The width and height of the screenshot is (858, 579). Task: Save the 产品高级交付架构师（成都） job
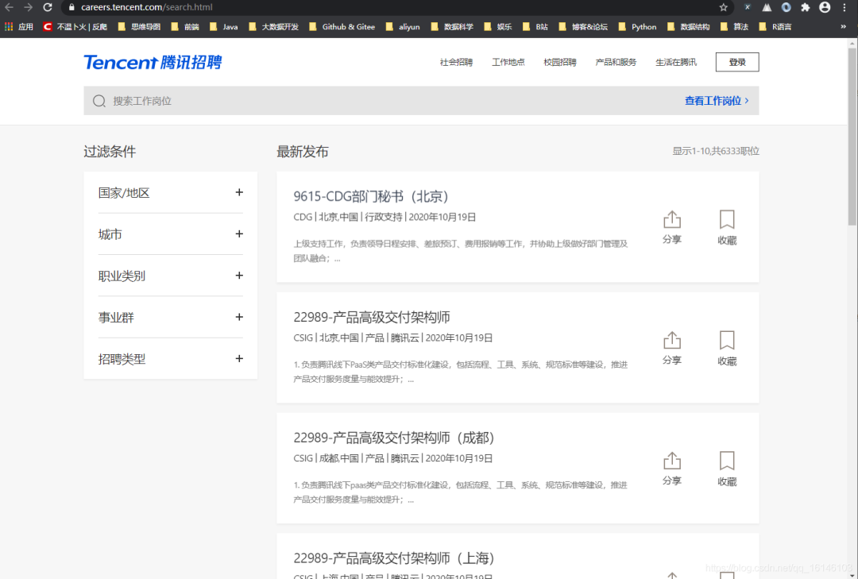[727, 469]
